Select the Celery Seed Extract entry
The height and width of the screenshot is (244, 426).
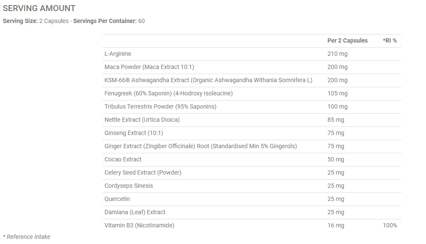pos(143,172)
